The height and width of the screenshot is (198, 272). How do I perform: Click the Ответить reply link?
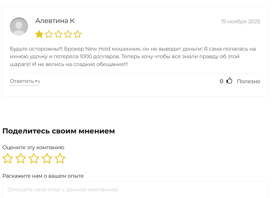[x=22, y=81]
